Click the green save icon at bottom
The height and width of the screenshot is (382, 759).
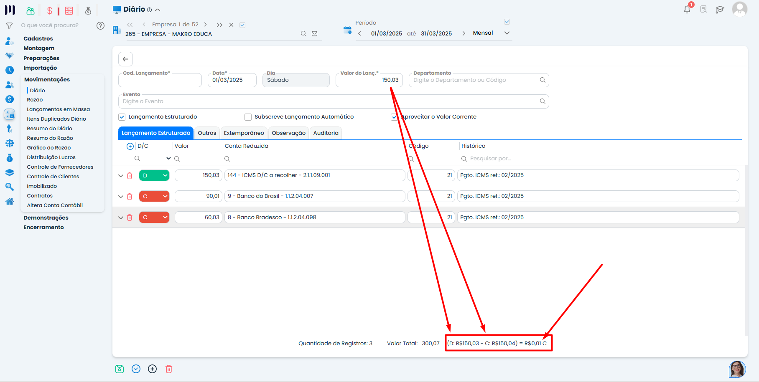click(x=120, y=369)
